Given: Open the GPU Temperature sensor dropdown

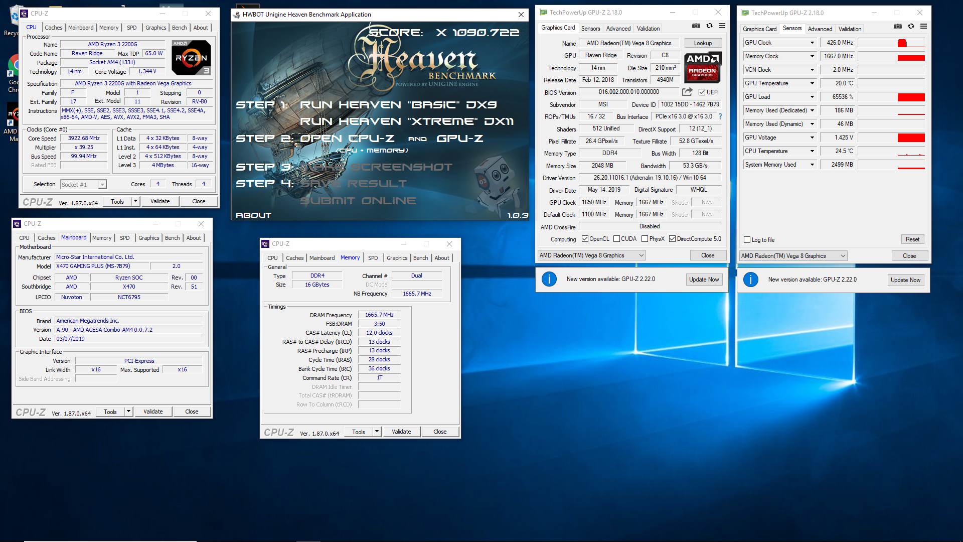Looking at the screenshot, I should (812, 83).
